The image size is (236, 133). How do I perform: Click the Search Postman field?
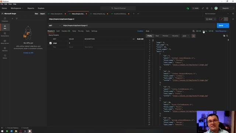pos(118,8)
